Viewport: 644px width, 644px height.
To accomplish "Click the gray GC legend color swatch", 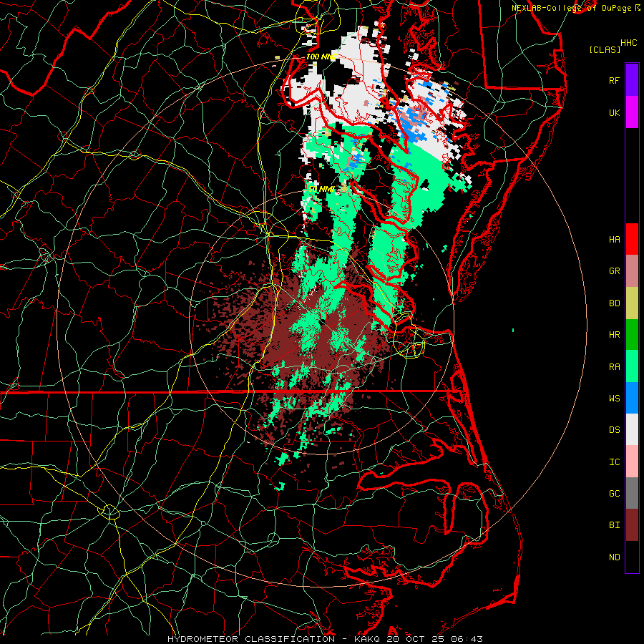I will pyautogui.click(x=632, y=493).
